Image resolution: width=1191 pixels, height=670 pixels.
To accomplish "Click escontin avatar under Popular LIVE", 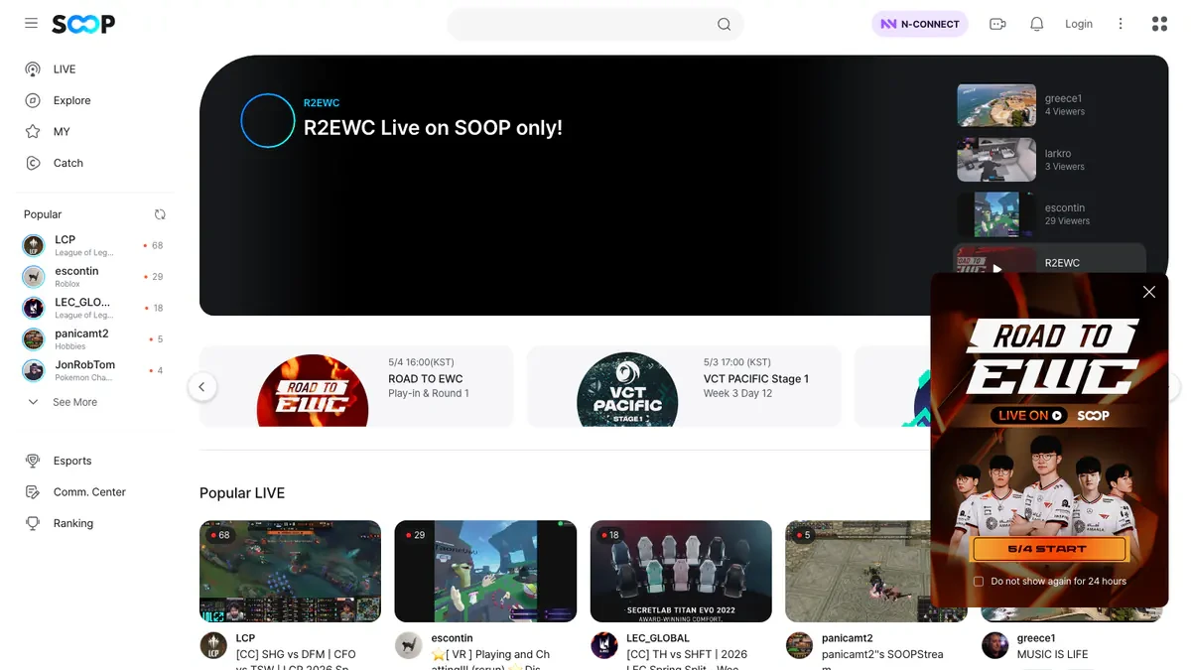I will click(x=409, y=645).
